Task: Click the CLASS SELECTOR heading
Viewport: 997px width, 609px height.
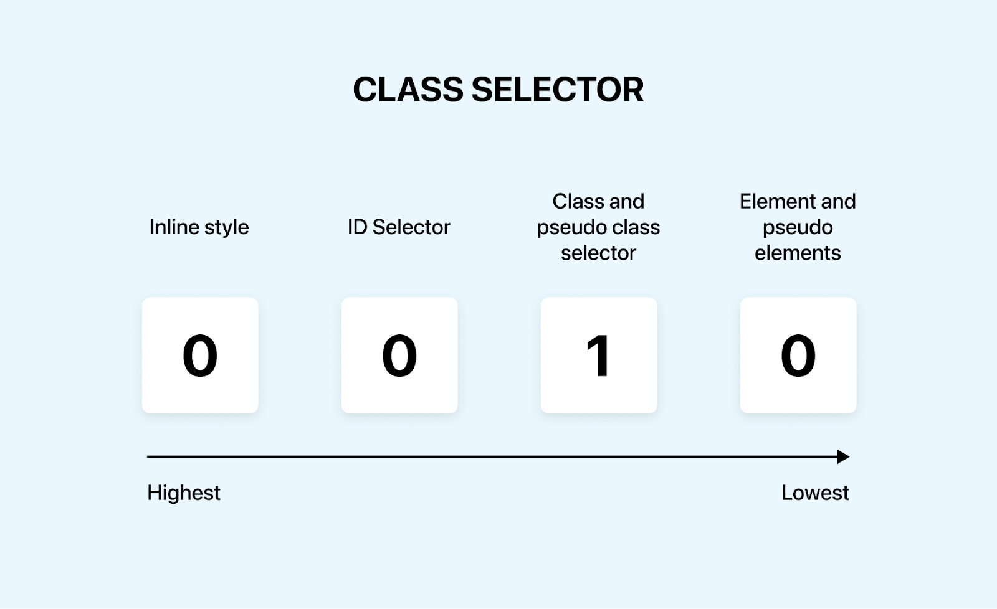Action: [x=499, y=90]
